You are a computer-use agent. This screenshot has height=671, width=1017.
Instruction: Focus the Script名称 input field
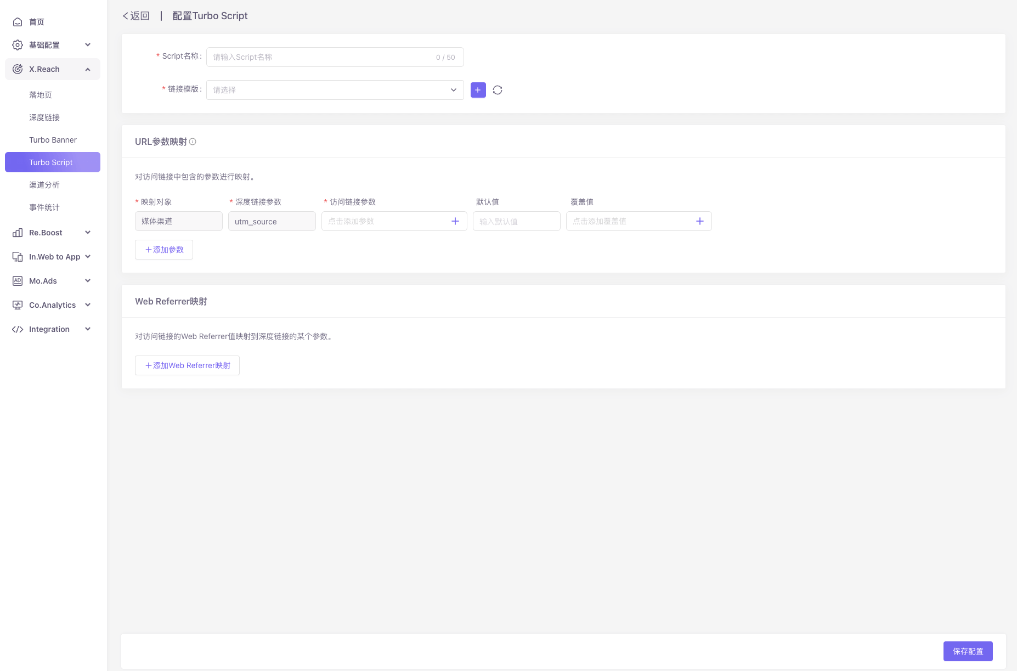(321, 57)
